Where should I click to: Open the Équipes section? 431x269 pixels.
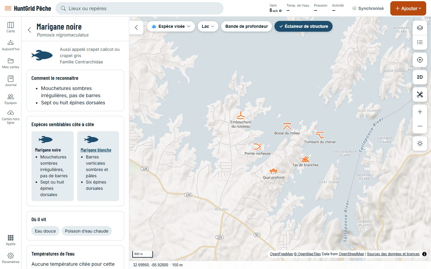(x=10, y=99)
